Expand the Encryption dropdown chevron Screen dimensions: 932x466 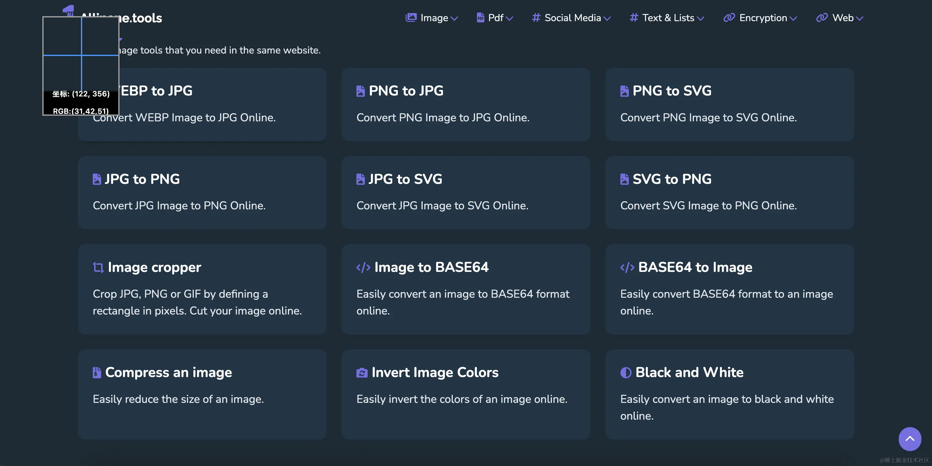click(793, 18)
